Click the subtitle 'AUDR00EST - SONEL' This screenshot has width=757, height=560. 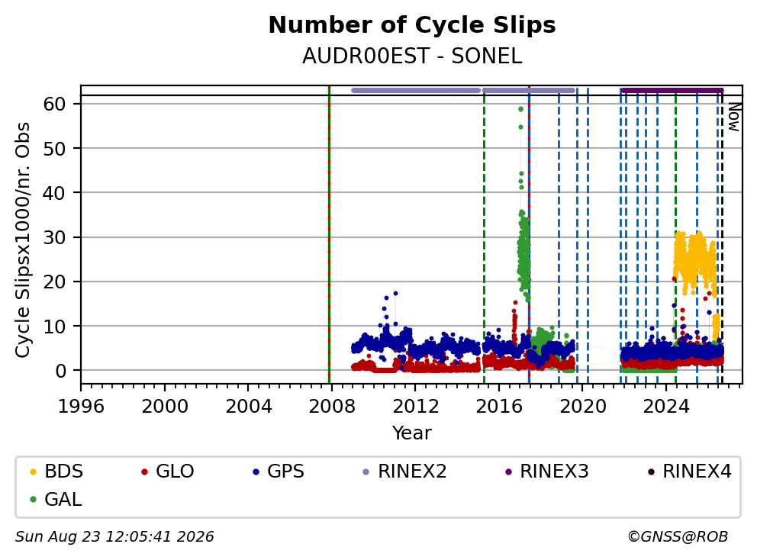[412, 56]
